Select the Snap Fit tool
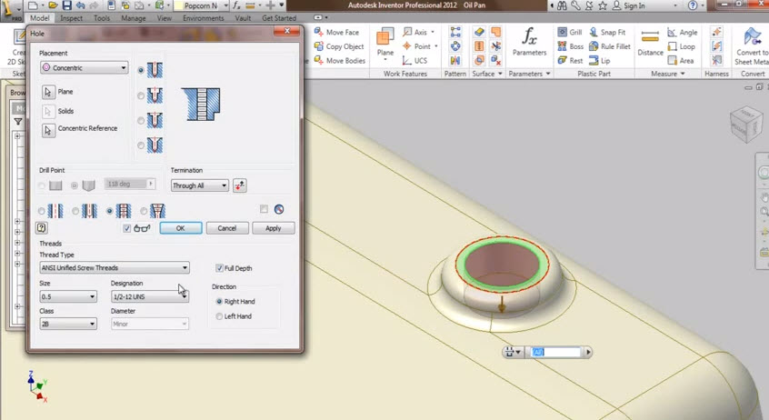 point(607,32)
